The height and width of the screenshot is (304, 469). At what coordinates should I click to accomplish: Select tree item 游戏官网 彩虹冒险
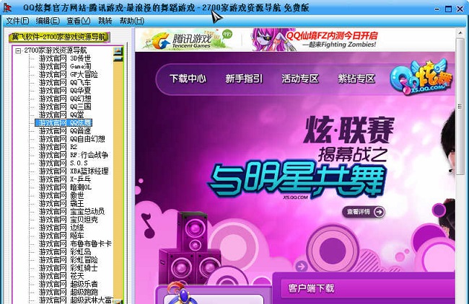click(x=69, y=260)
